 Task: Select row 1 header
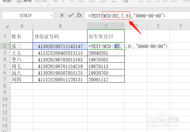click(x=5, y=36)
